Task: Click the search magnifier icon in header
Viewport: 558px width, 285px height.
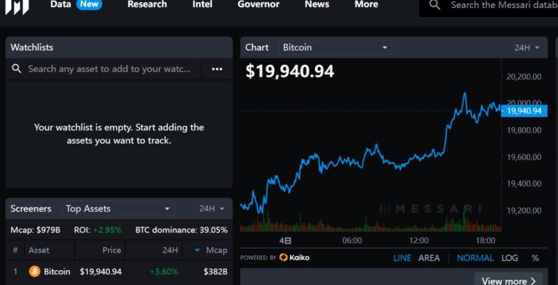Action: (435, 5)
